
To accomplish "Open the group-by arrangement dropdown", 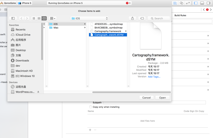I will pos(53,18).
